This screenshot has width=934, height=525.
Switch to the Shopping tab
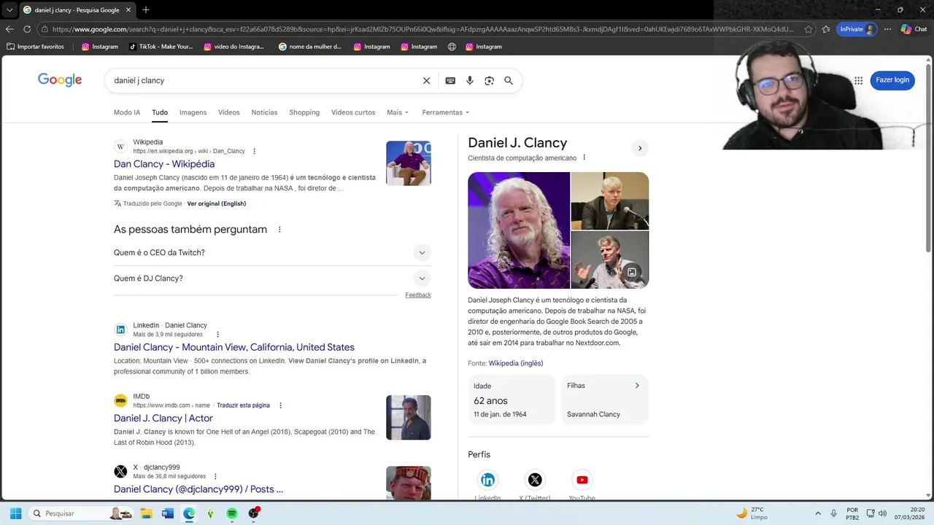pos(304,112)
